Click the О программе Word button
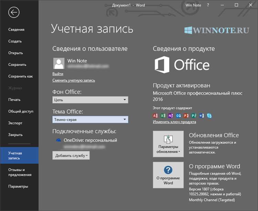The height and width of the screenshot is (211, 258). (x=168, y=175)
